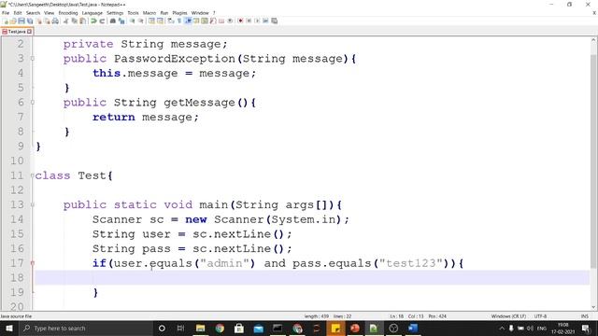Click the Print toolbar icon
The width and height of the screenshot is (598, 336).
coord(55,21)
